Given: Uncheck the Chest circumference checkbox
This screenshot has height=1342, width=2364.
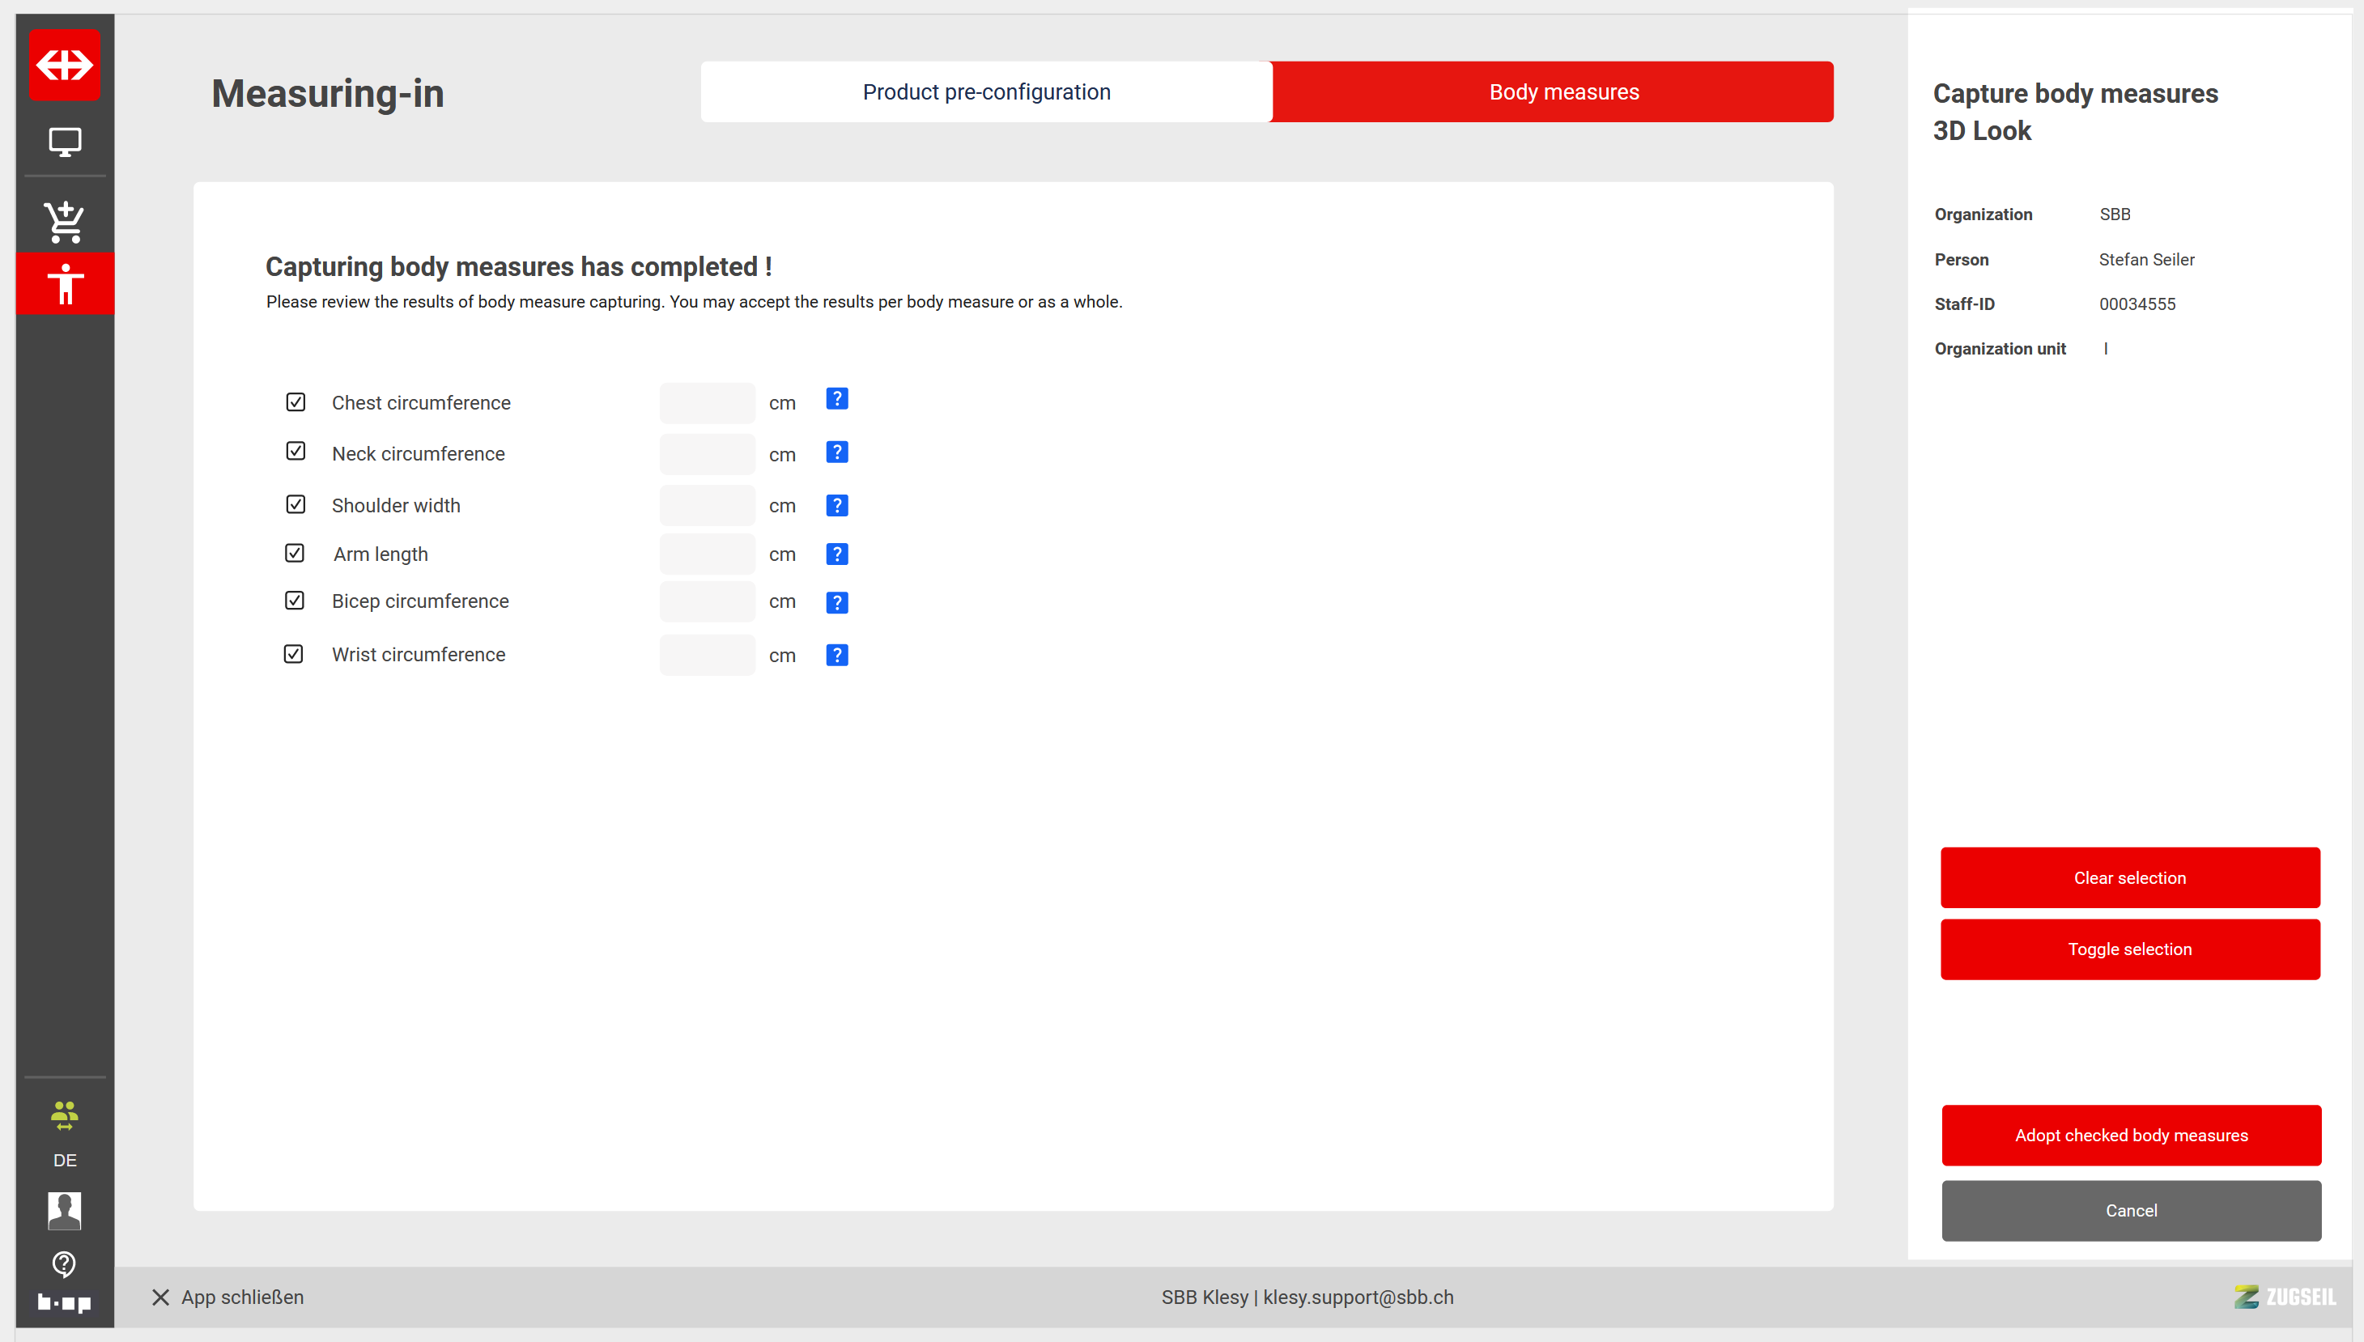Looking at the screenshot, I should pos(295,401).
